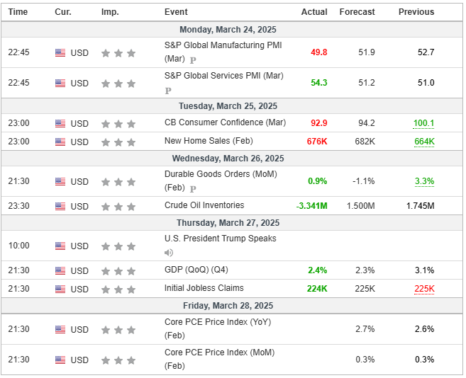The height and width of the screenshot is (378, 466).
Task: Click the Time column header
Action: click(18, 12)
